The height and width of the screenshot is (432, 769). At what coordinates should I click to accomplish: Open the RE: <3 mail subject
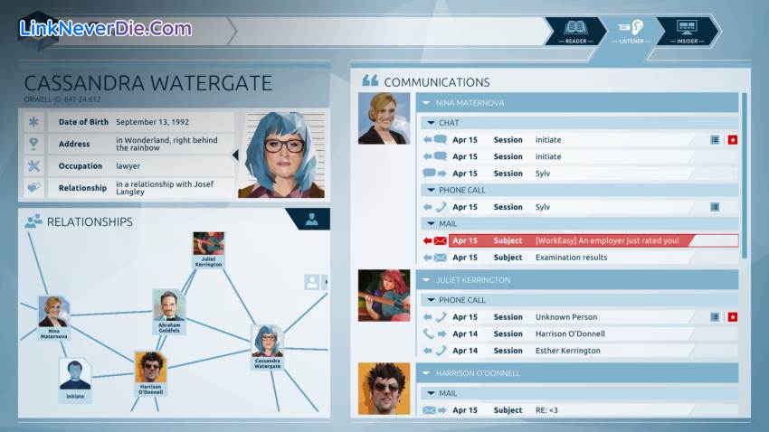[546, 410]
